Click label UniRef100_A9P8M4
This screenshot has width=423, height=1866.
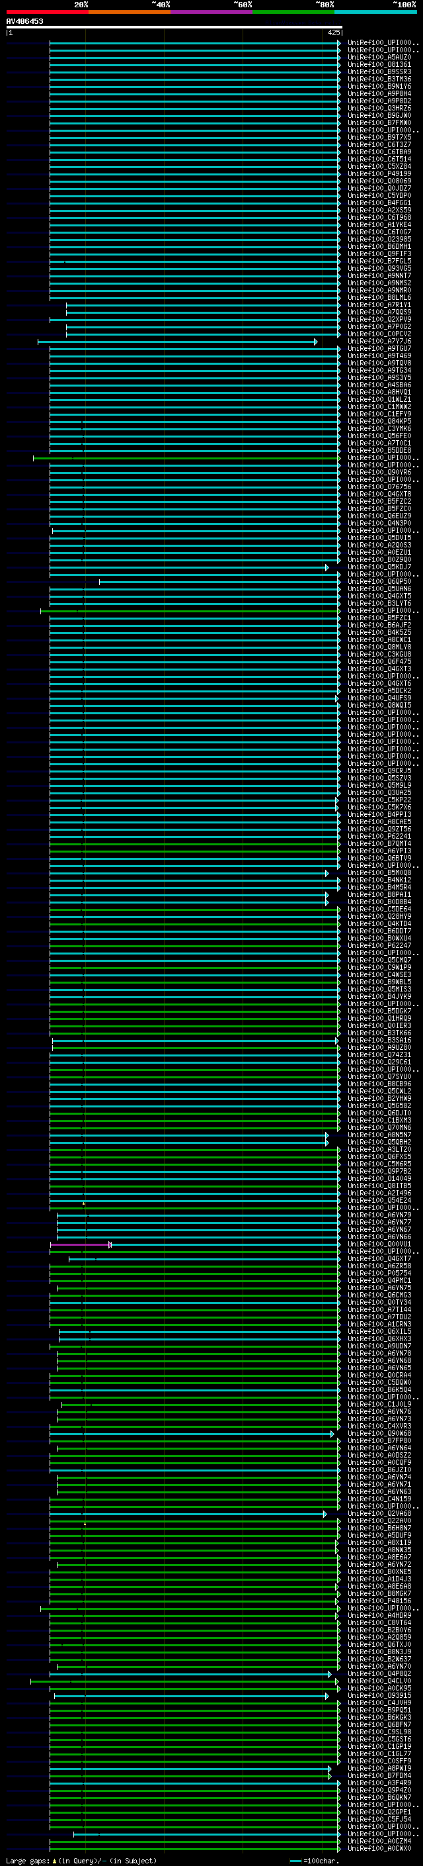click(x=379, y=93)
